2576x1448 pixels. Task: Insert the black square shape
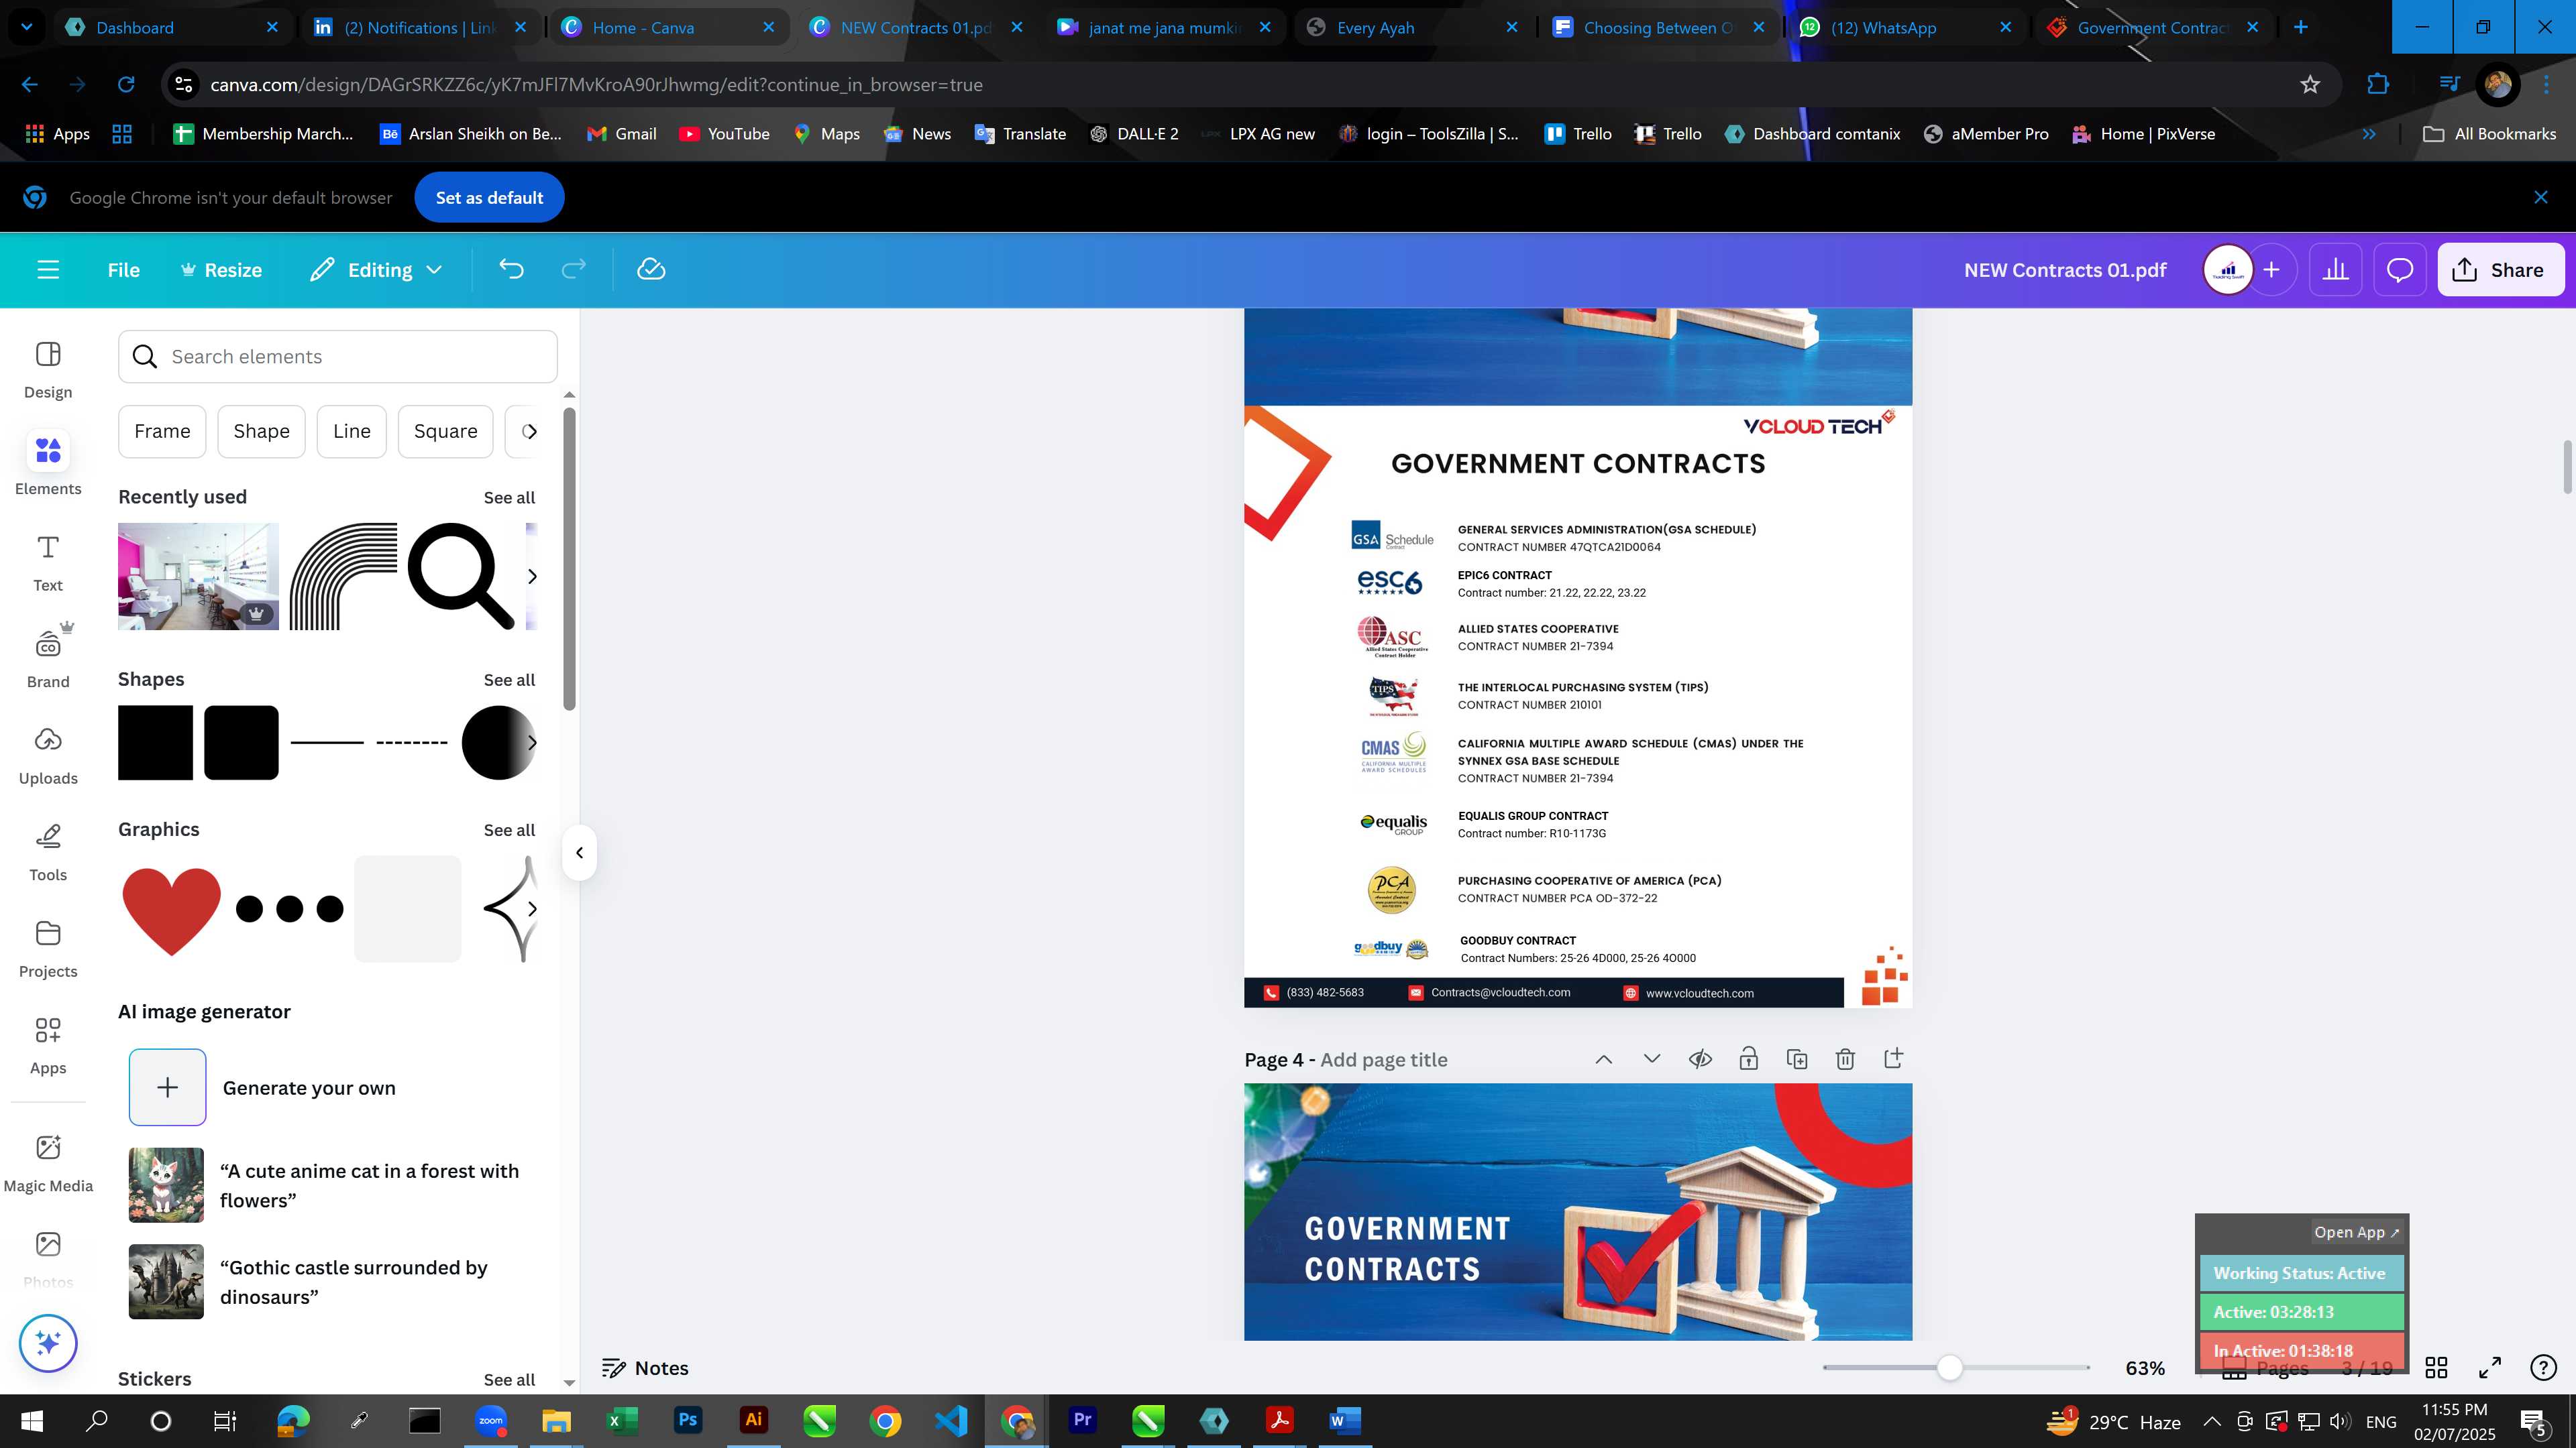[155, 743]
